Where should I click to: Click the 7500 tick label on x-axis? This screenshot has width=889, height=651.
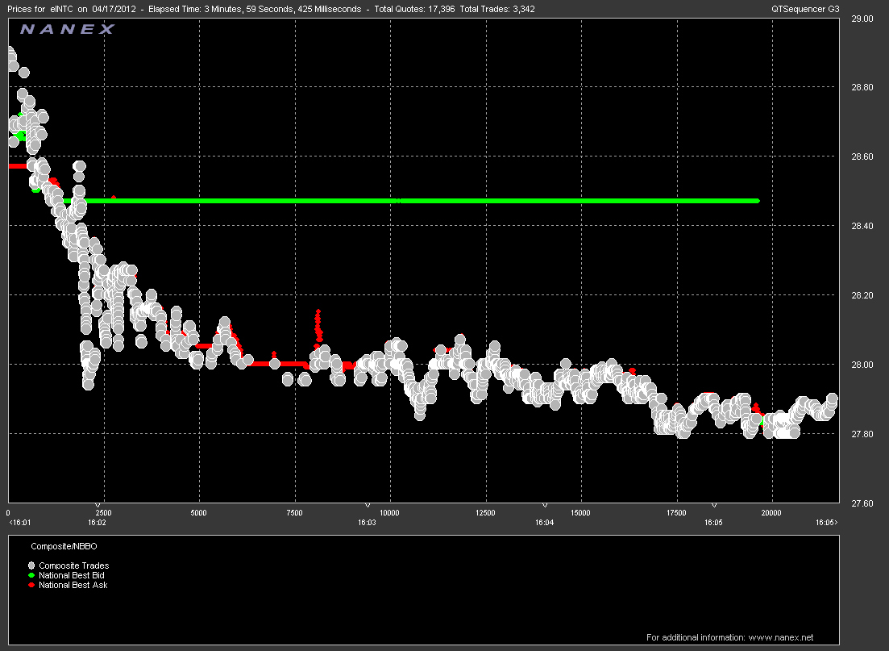pyautogui.click(x=294, y=512)
